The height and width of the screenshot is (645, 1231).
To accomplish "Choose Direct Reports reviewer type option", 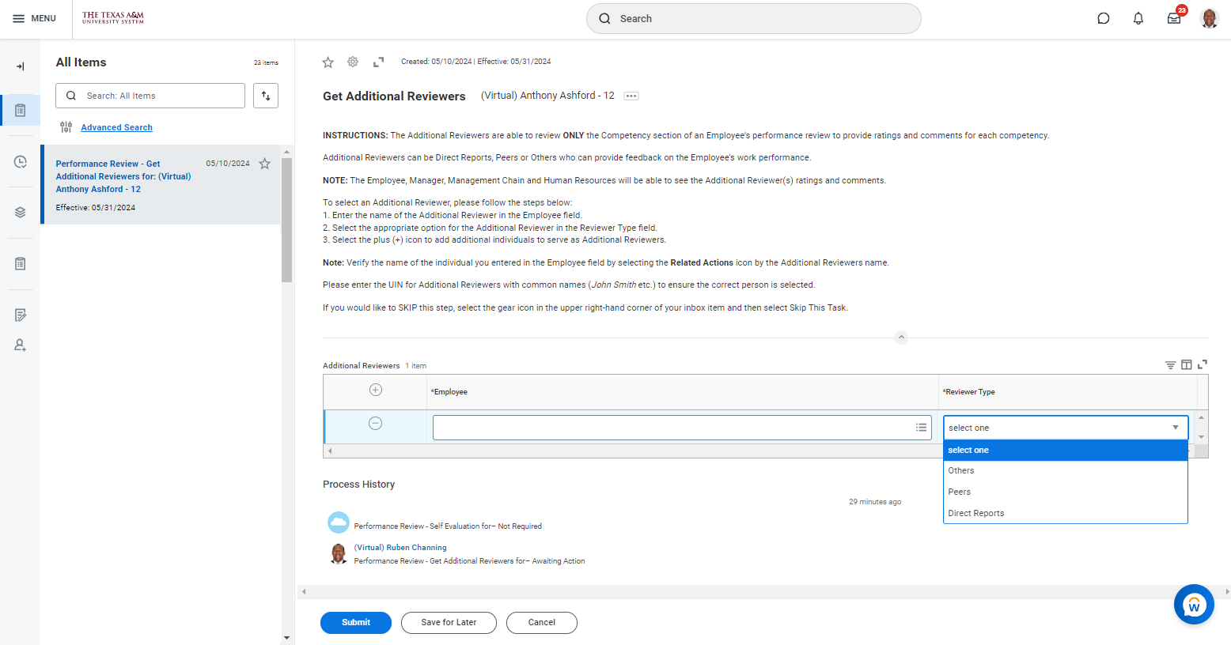I will pos(975,513).
